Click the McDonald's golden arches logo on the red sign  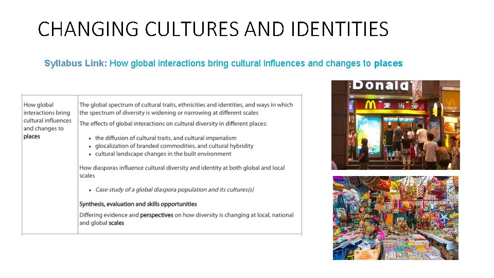[x=370, y=105]
